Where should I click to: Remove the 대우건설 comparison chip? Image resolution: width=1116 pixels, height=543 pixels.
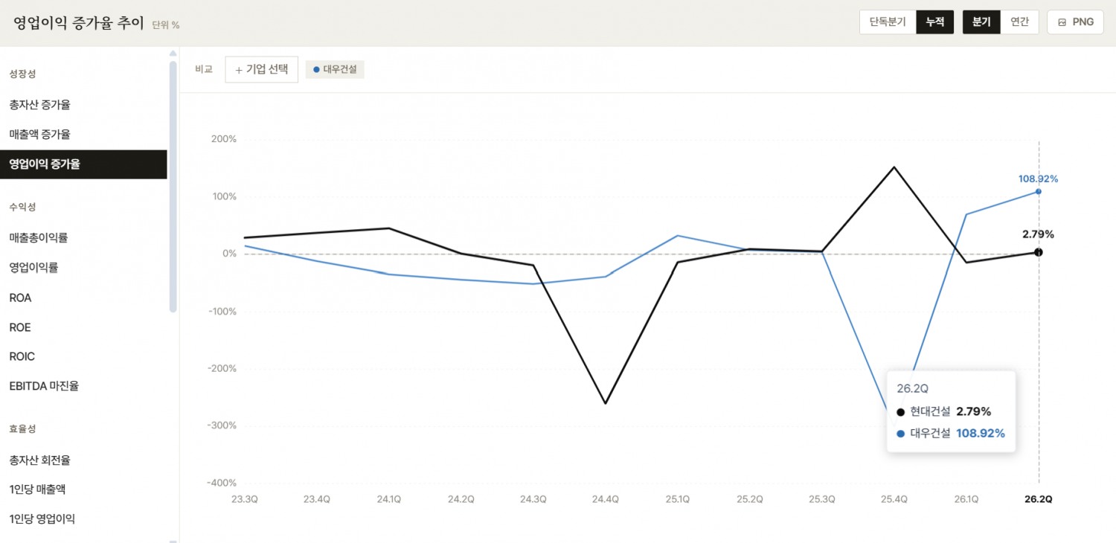click(x=335, y=70)
